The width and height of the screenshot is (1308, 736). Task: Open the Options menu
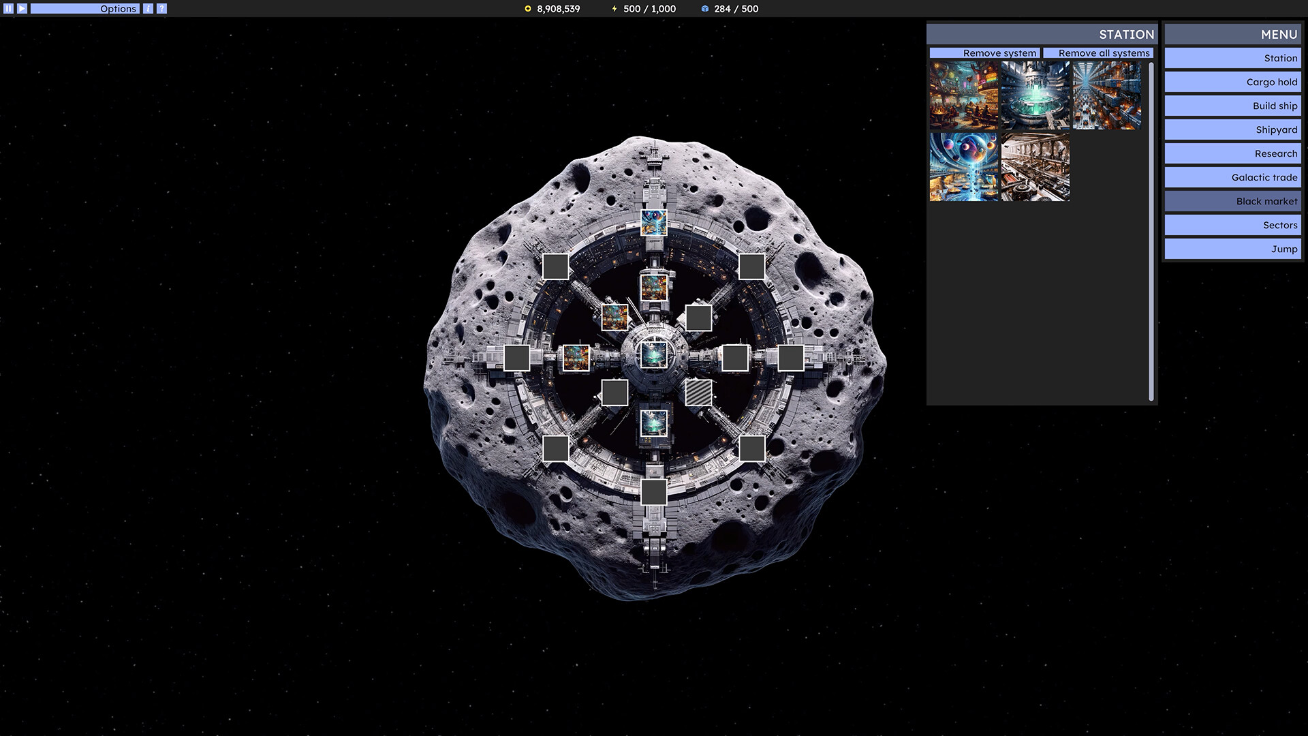pos(118,8)
